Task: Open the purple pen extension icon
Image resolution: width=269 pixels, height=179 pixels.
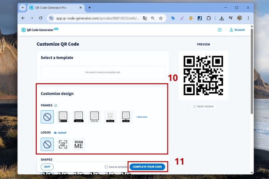Action: click(182, 18)
